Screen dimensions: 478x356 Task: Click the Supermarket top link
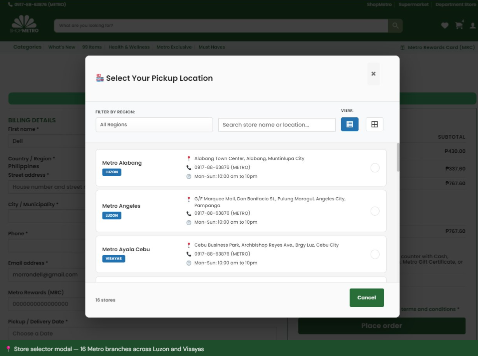pyautogui.click(x=414, y=4)
